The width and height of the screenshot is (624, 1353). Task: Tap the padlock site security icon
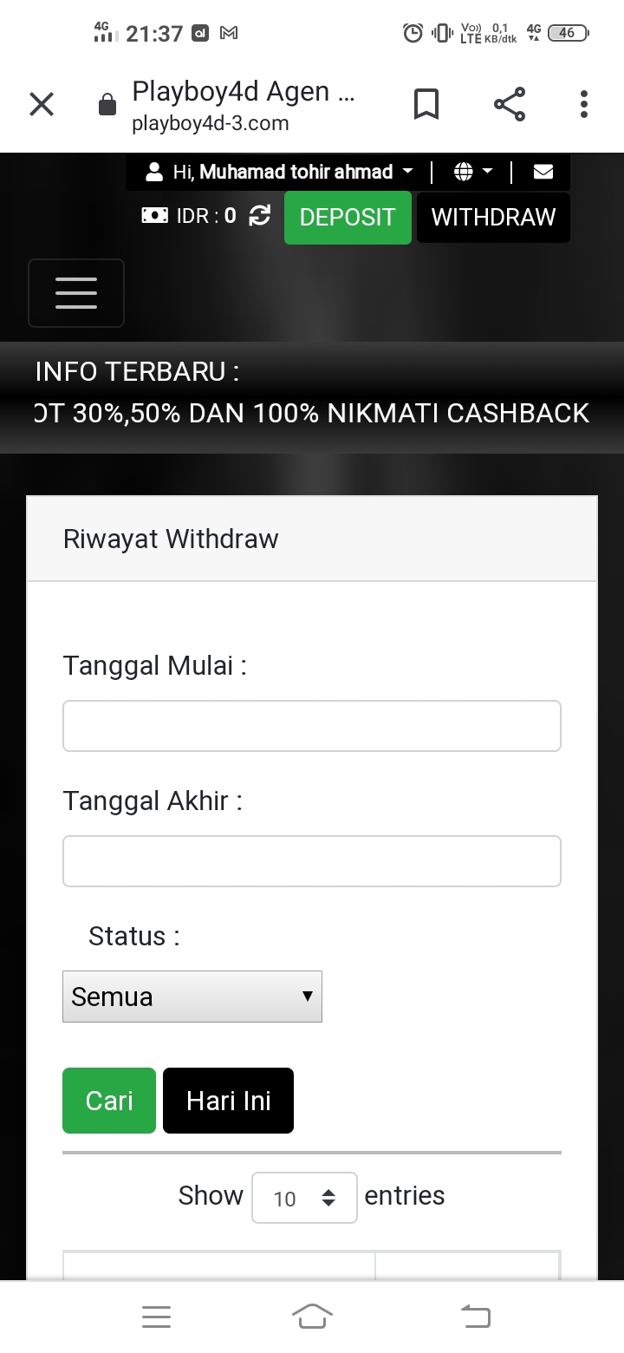coord(107,106)
